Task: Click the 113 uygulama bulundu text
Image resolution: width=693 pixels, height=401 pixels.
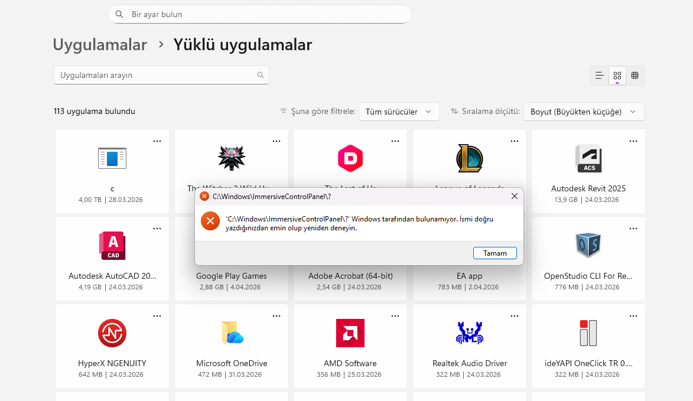Action: [x=95, y=111]
